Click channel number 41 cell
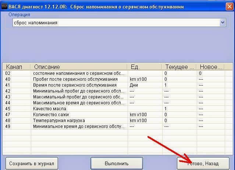Screen dimensions: 235x170 pos(8,85)
